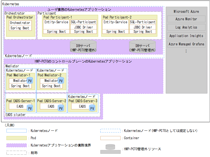Toggle the Pod legend swatch

16,138
